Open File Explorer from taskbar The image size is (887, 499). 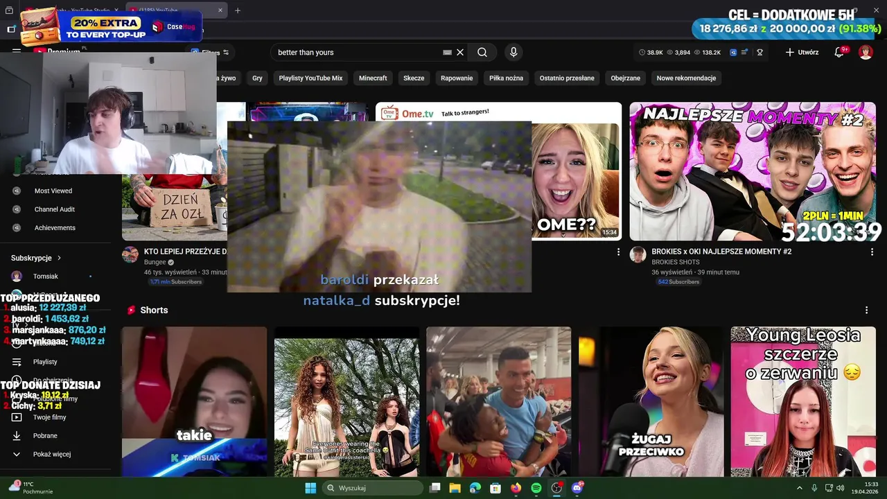click(455, 488)
